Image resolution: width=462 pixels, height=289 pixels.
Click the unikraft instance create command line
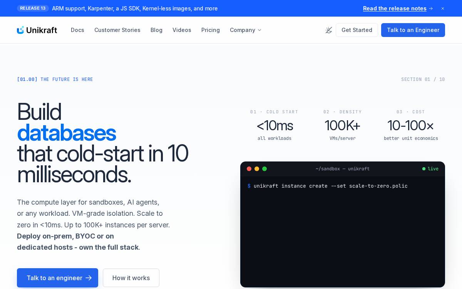[328, 186]
